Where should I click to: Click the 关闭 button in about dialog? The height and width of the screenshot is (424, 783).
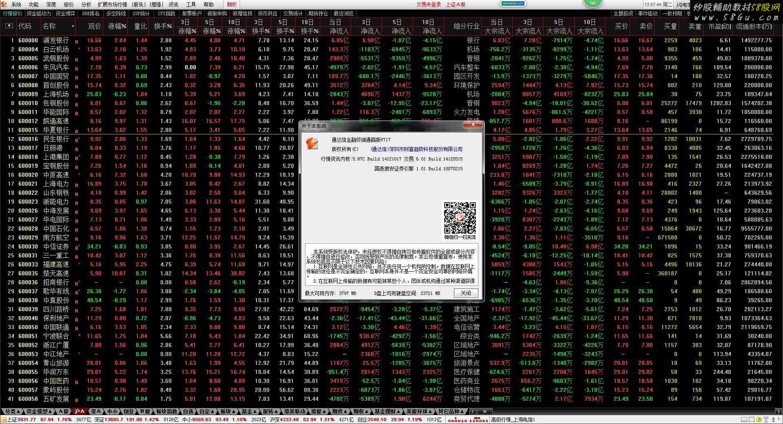coord(466,293)
